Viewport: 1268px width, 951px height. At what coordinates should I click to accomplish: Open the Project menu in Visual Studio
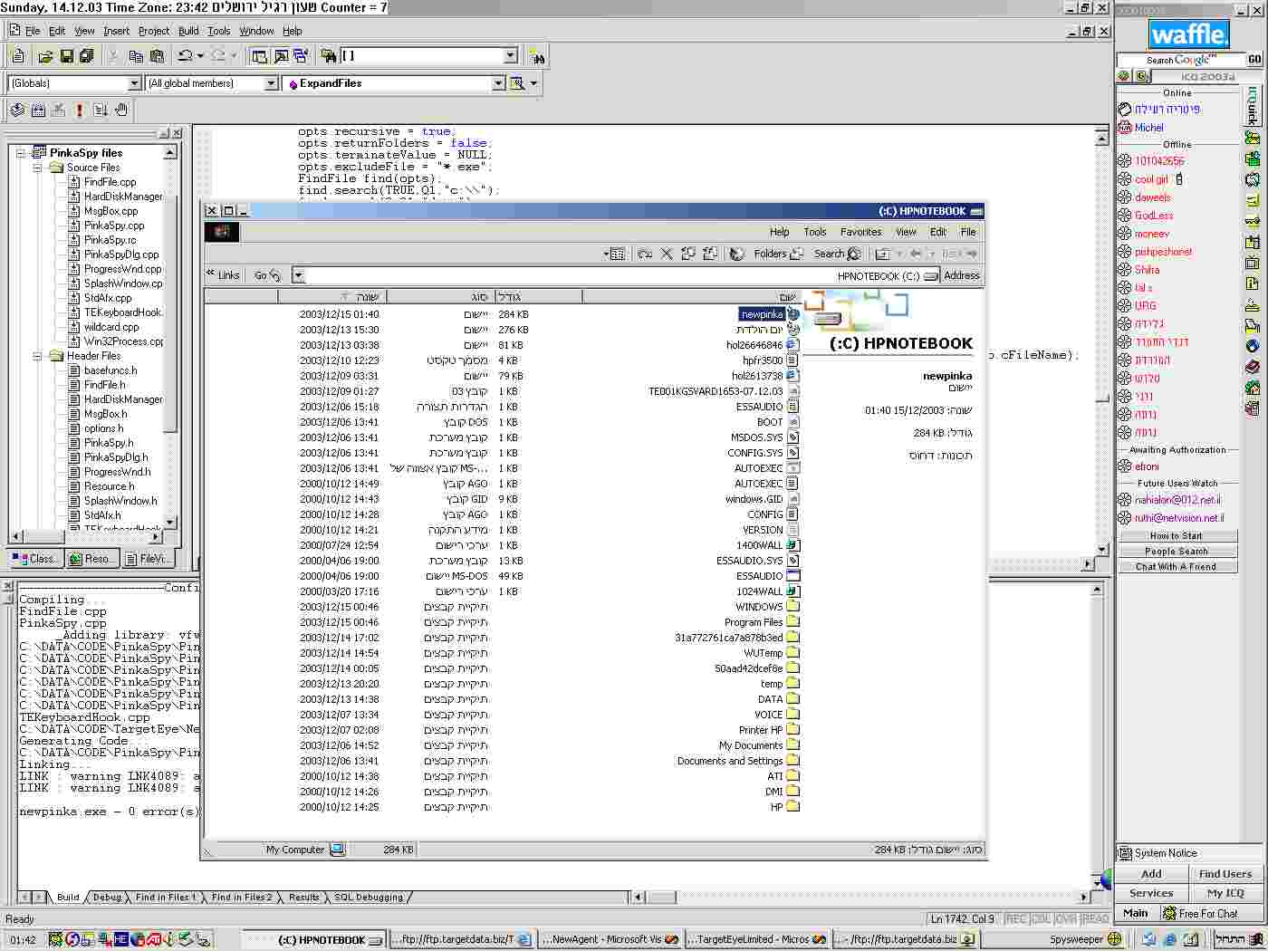point(153,31)
